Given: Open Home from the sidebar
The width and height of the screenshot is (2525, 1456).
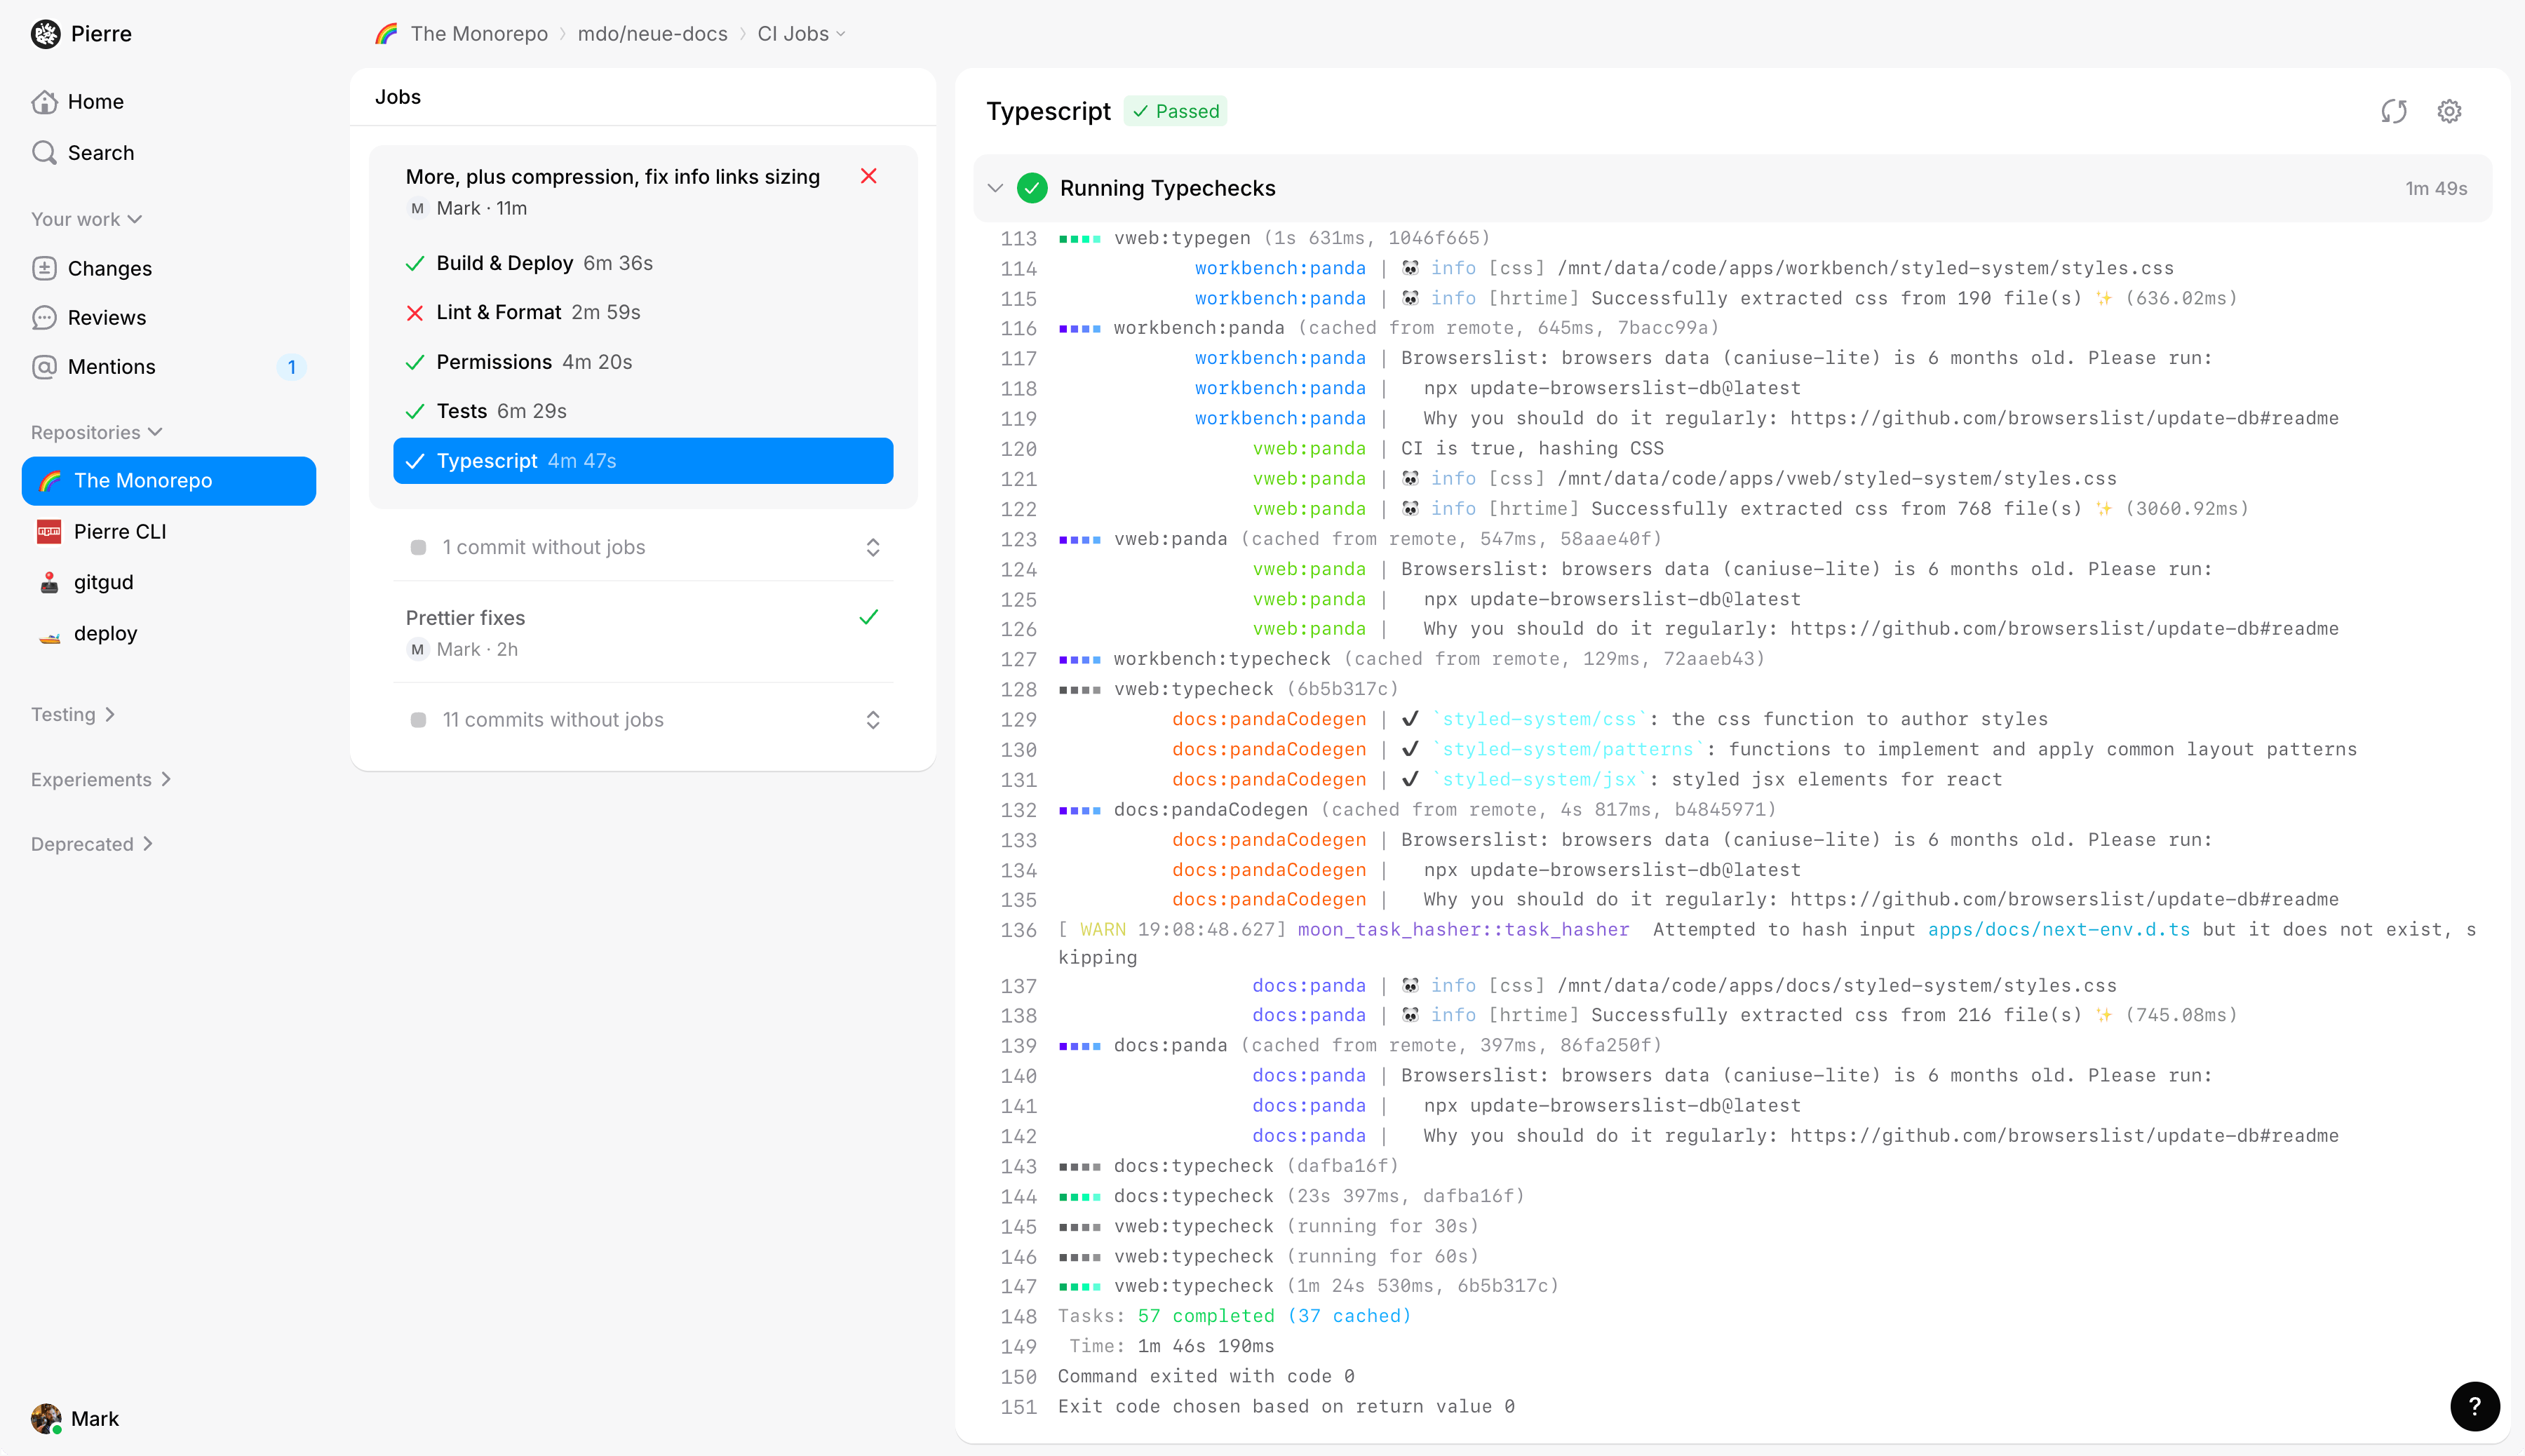Looking at the screenshot, I should (x=95, y=102).
